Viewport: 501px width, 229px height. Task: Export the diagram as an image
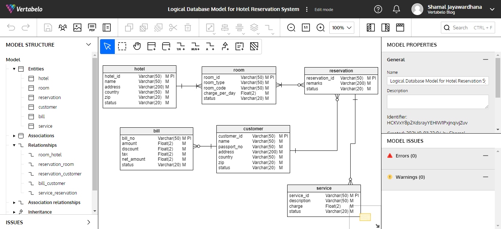(77, 28)
